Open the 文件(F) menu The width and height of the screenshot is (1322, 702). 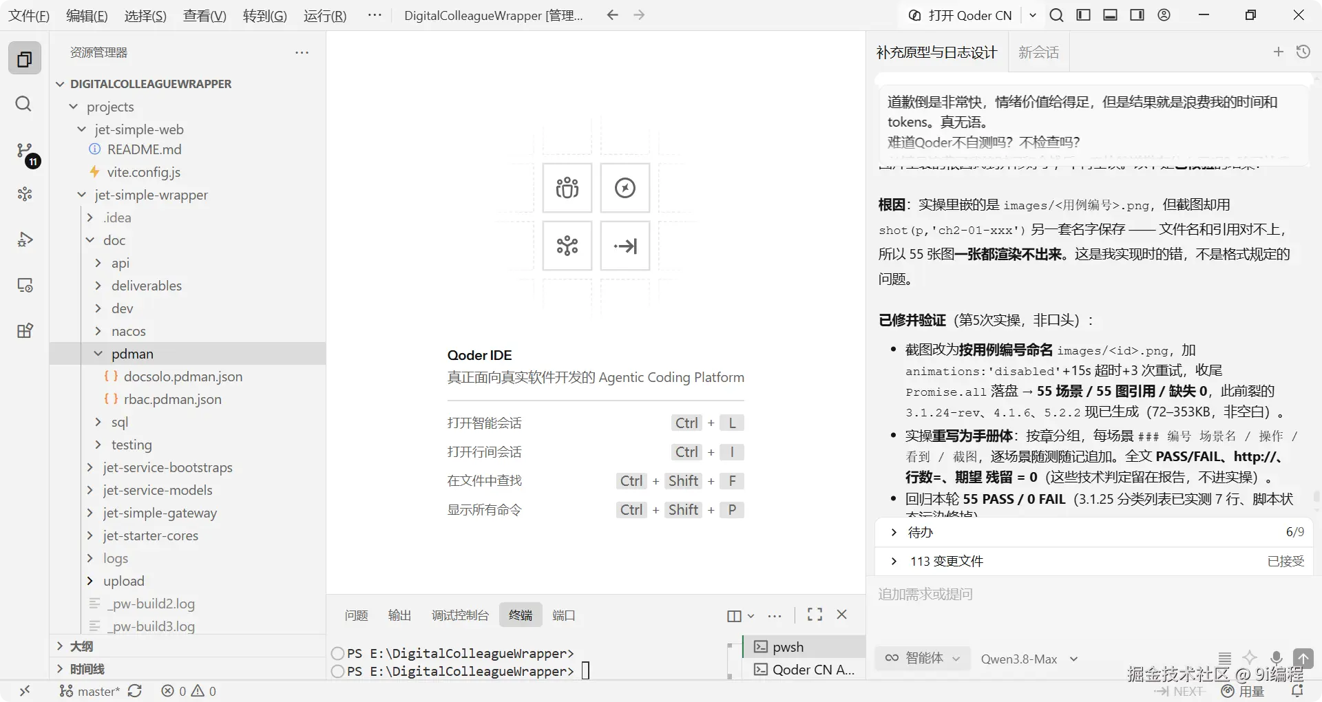(29, 16)
